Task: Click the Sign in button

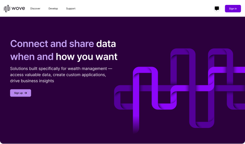Action: [x=233, y=8]
